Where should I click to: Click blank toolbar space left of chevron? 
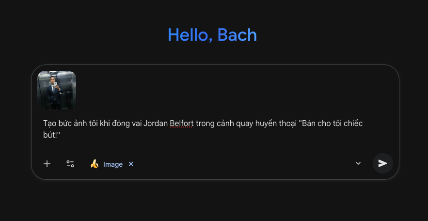(242, 164)
